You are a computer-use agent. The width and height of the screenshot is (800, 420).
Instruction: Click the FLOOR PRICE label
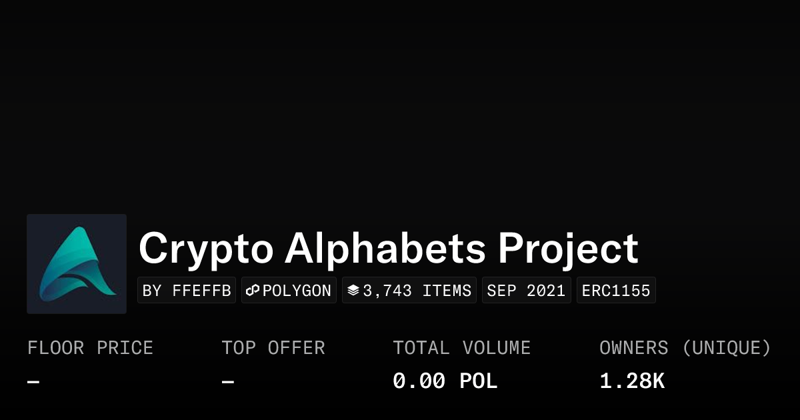(x=90, y=348)
